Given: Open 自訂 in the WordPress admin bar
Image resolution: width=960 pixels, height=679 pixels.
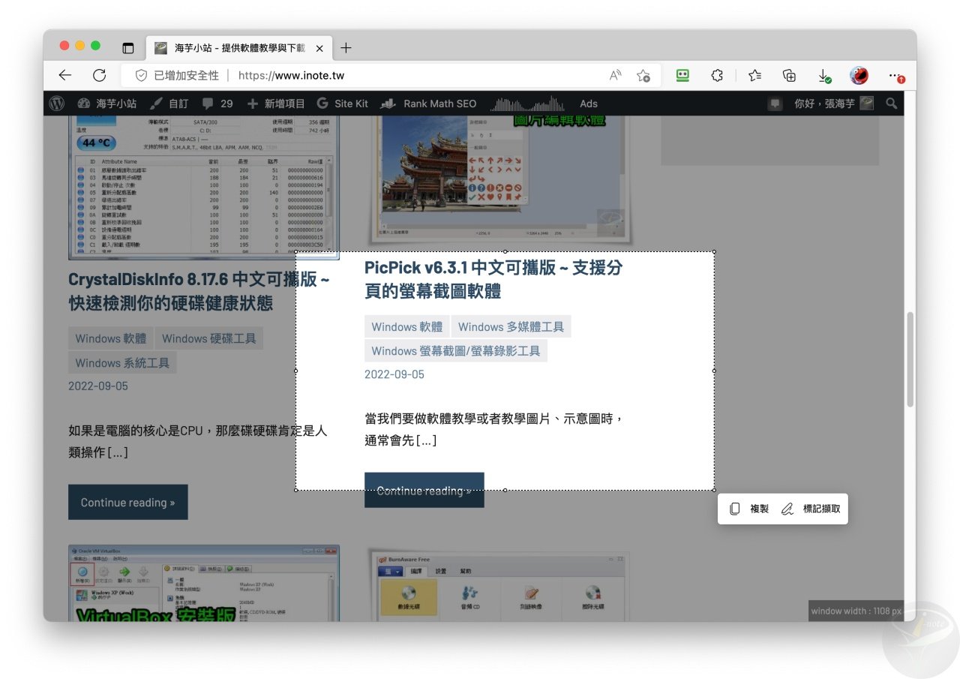Looking at the screenshot, I should (169, 103).
